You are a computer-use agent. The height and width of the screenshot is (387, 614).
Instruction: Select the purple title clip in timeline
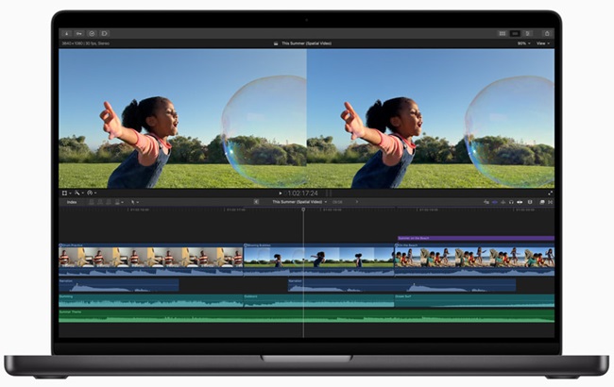pyautogui.click(x=474, y=238)
